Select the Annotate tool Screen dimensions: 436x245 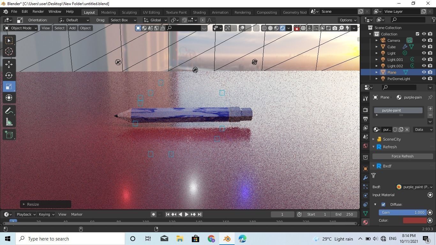coord(9,111)
